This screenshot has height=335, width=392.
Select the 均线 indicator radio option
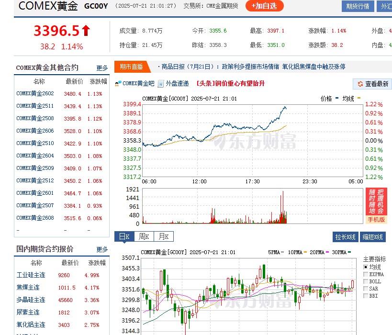366,267
